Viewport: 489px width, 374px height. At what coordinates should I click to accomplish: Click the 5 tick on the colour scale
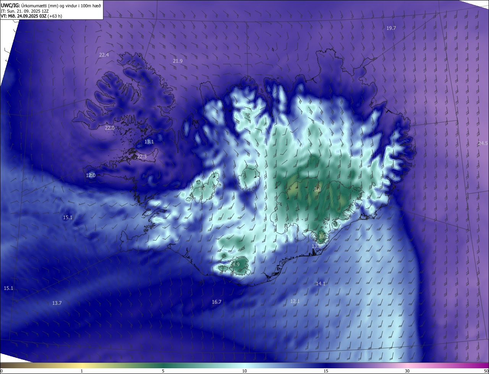tap(163, 371)
